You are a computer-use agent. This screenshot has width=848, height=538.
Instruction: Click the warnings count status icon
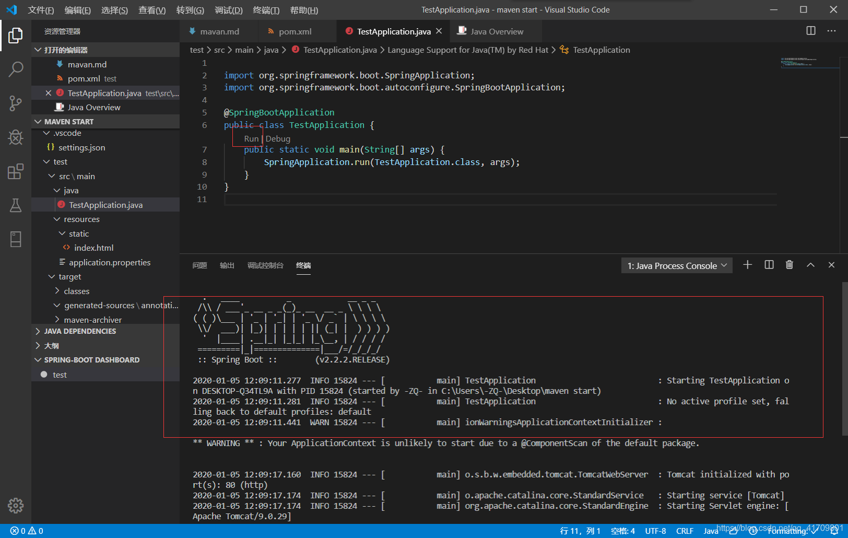point(36,531)
